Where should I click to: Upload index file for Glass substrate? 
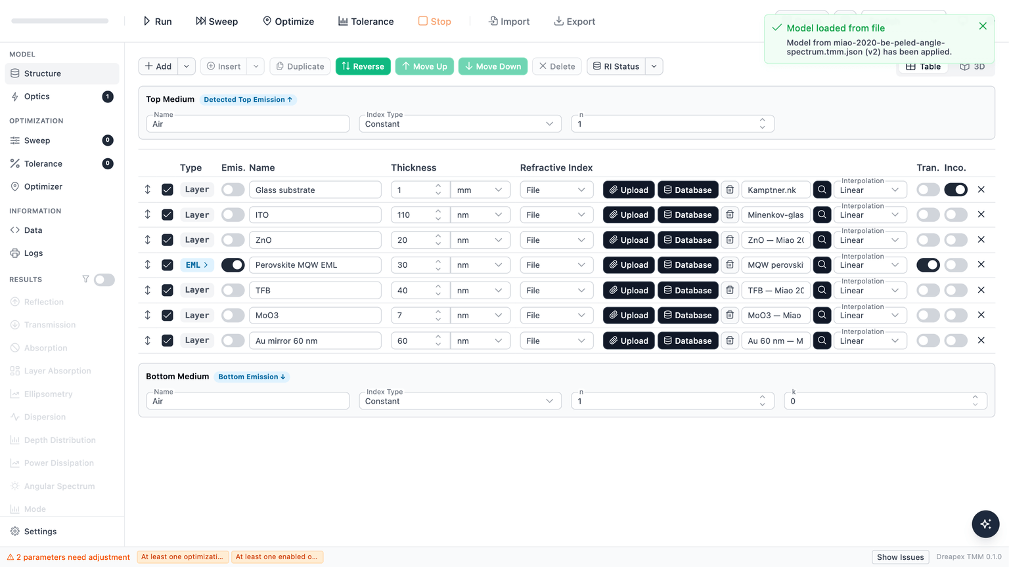pos(629,190)
